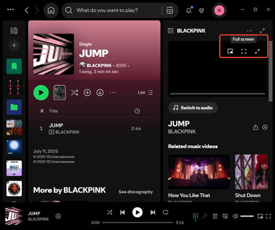Seek in the video progress bar

coord(217,94)
